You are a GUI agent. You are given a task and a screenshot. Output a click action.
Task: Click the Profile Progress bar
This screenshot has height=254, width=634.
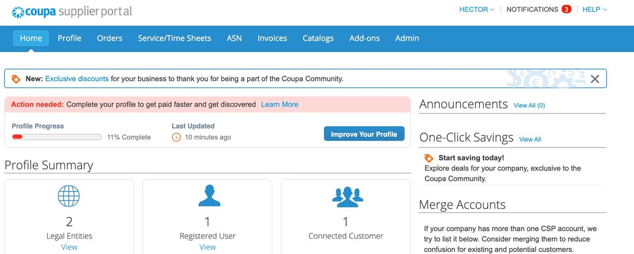[56, 137]
